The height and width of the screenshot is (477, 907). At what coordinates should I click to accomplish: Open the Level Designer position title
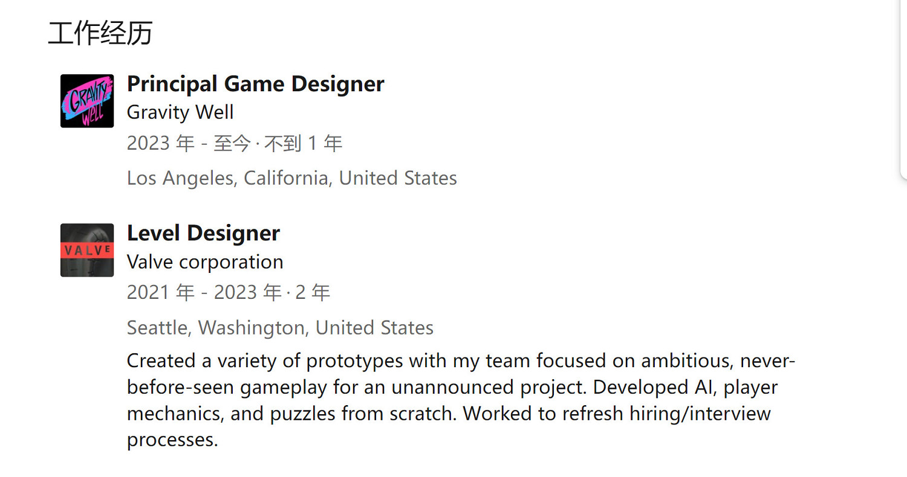coord(203,233)
